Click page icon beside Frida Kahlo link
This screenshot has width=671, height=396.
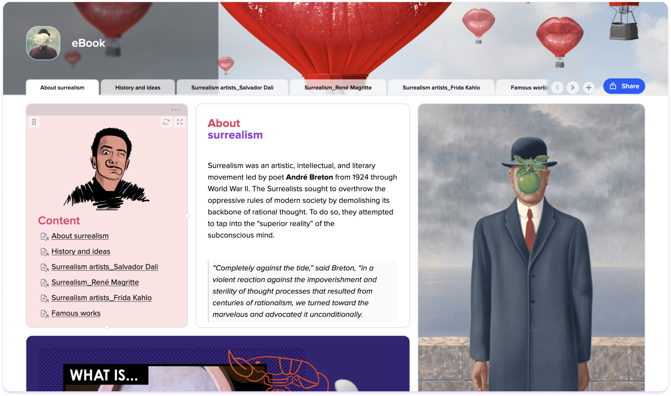45,298
